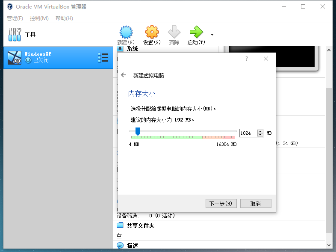
Task: Select the WindowsXP virtual machine entry
Action: pyautogui.click(x=58, y=58)
